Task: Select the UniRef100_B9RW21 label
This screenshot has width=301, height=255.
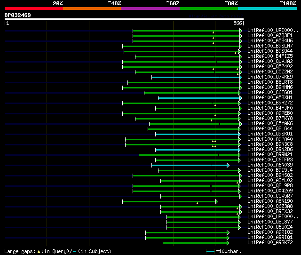Action: pyautogui.click(x=270, y=155)
